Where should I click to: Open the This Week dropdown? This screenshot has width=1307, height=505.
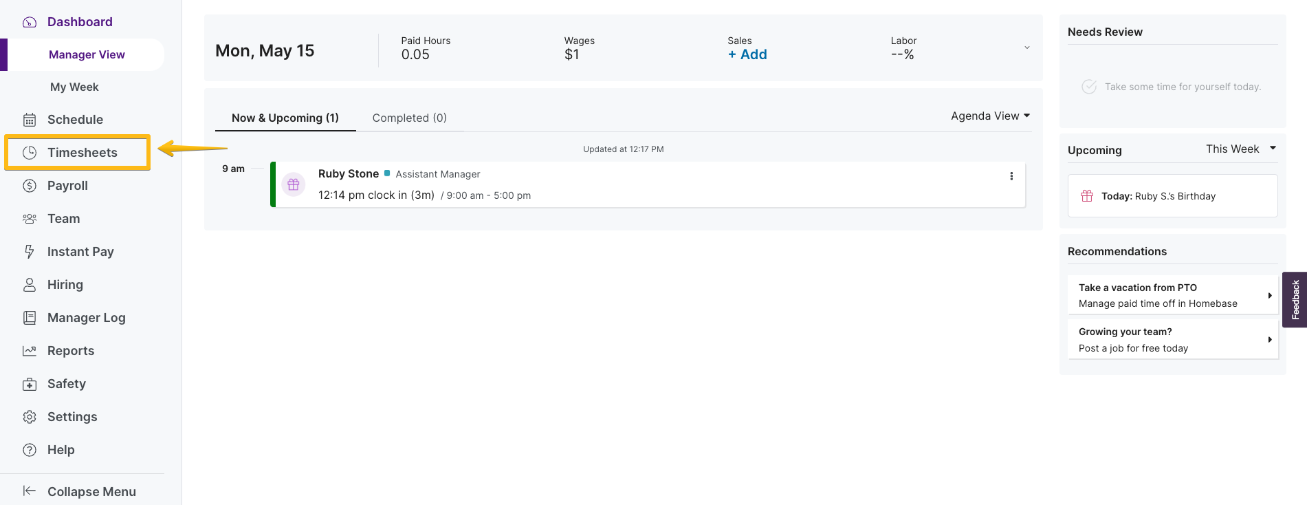point(1240,149)
